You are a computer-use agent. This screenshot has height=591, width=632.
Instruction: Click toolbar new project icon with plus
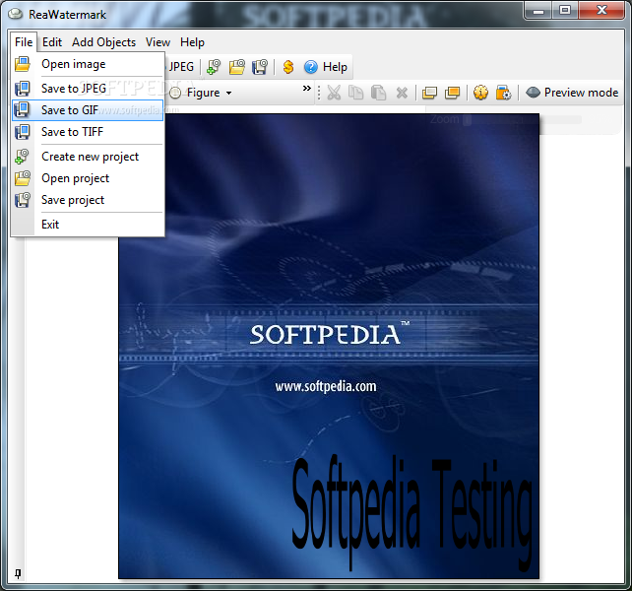[214, 67]
